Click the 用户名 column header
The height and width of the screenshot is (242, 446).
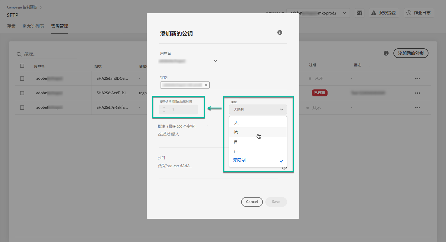tap(39, 66)
